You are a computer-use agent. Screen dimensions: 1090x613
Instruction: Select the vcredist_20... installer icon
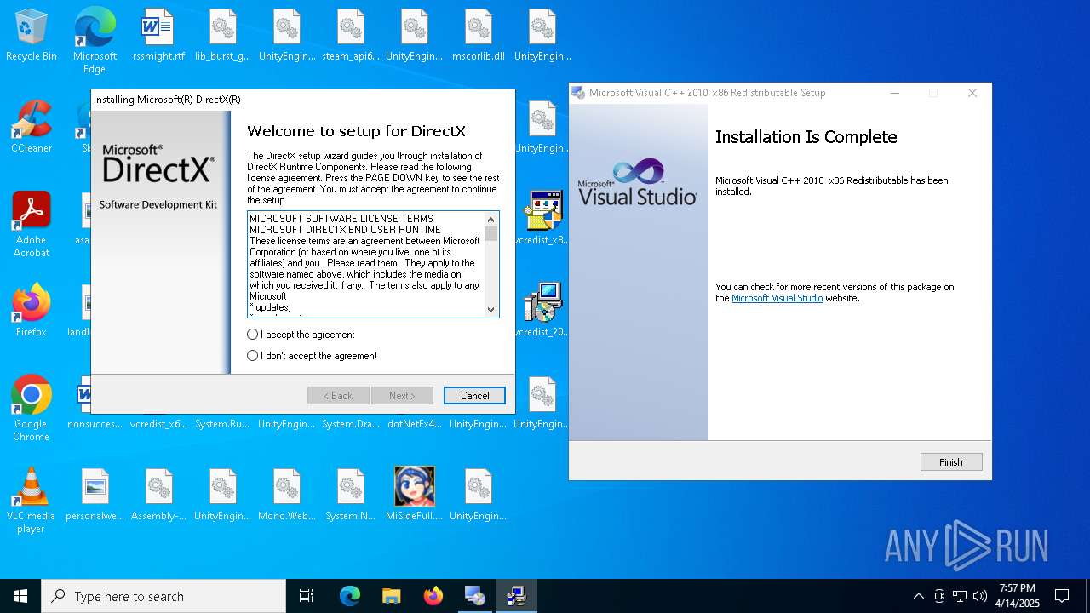coord(542,311)
